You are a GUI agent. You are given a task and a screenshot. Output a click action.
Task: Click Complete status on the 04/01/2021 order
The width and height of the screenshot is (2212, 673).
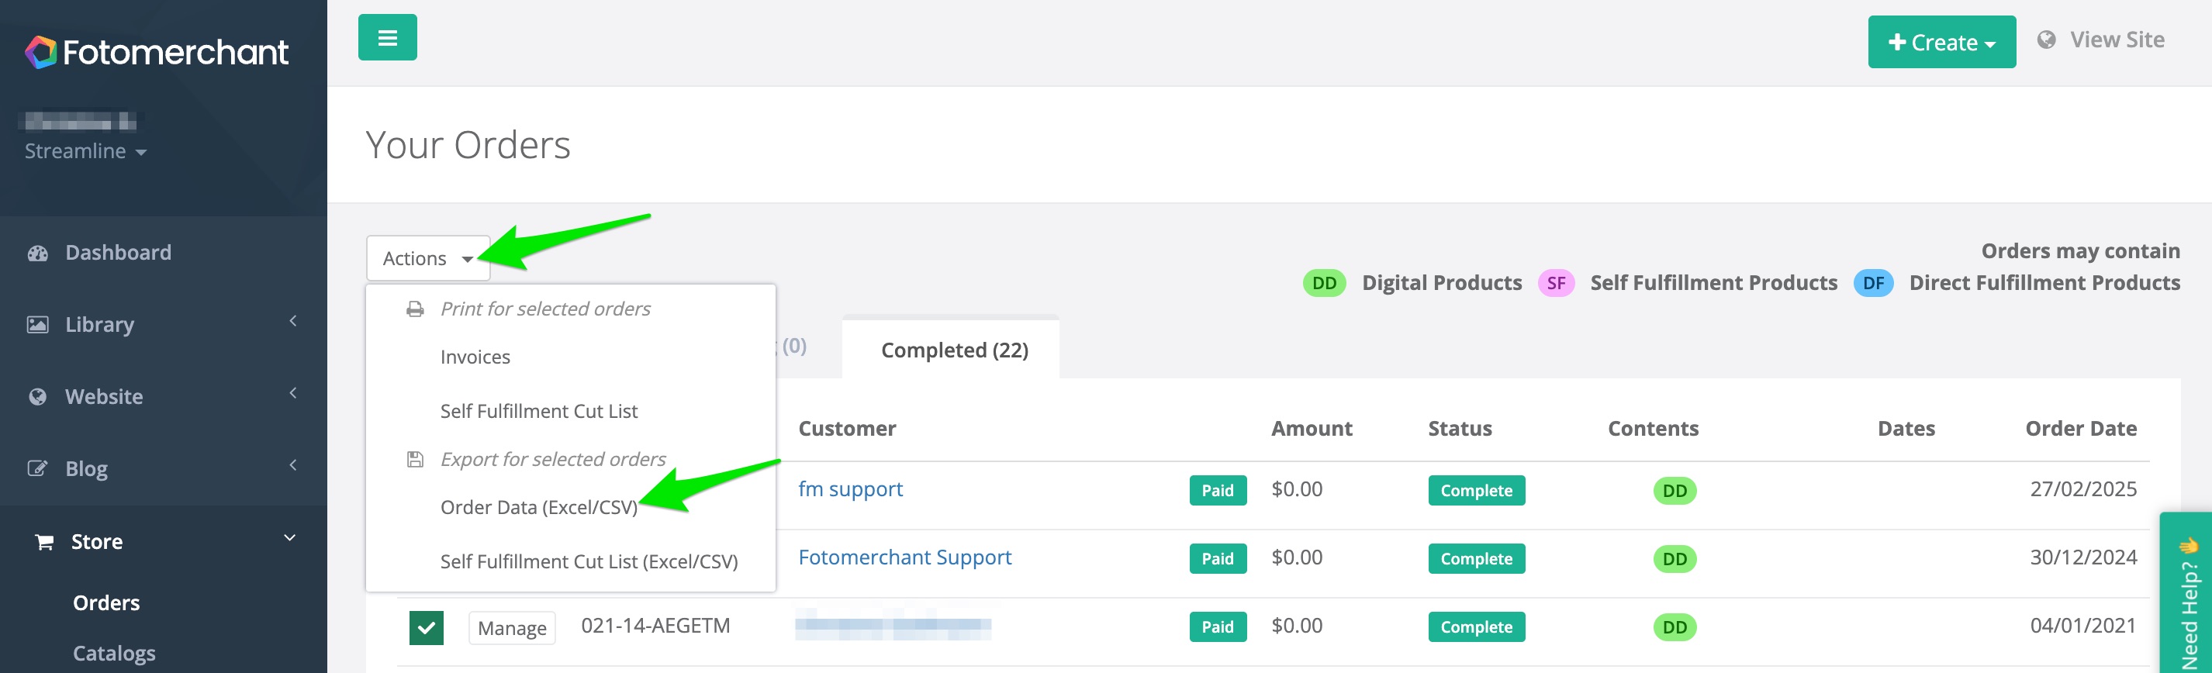pos(1476,627)
